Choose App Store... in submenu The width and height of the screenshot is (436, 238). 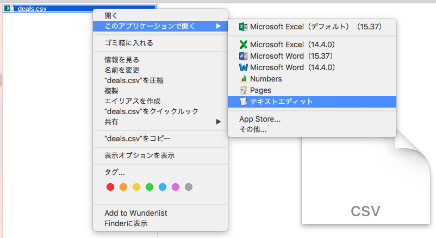[312, 119]
